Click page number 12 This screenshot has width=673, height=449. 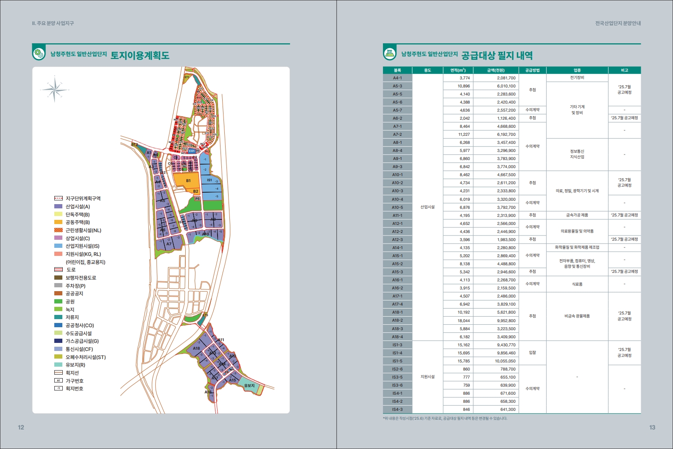click(21, 427)
